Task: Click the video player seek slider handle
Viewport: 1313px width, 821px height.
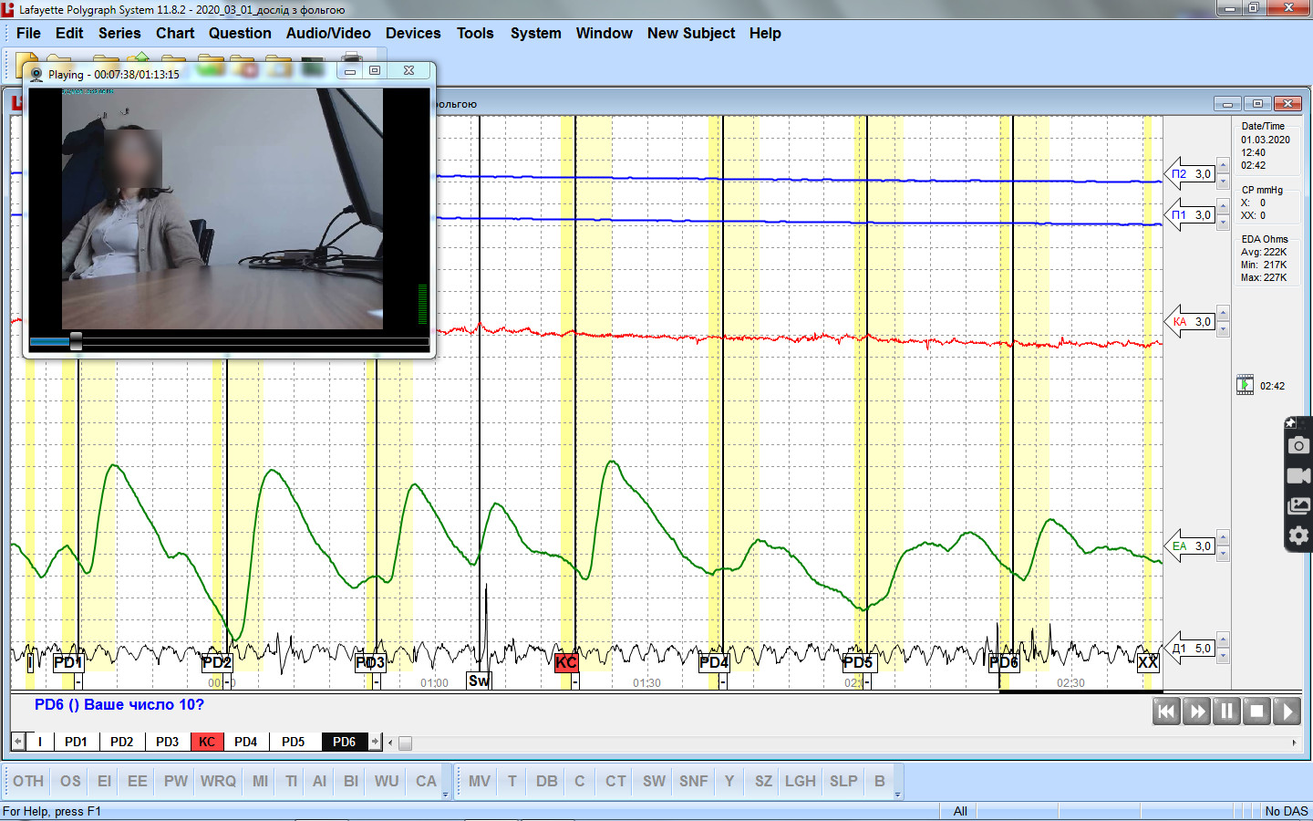Action: click(x=76, y=341)
